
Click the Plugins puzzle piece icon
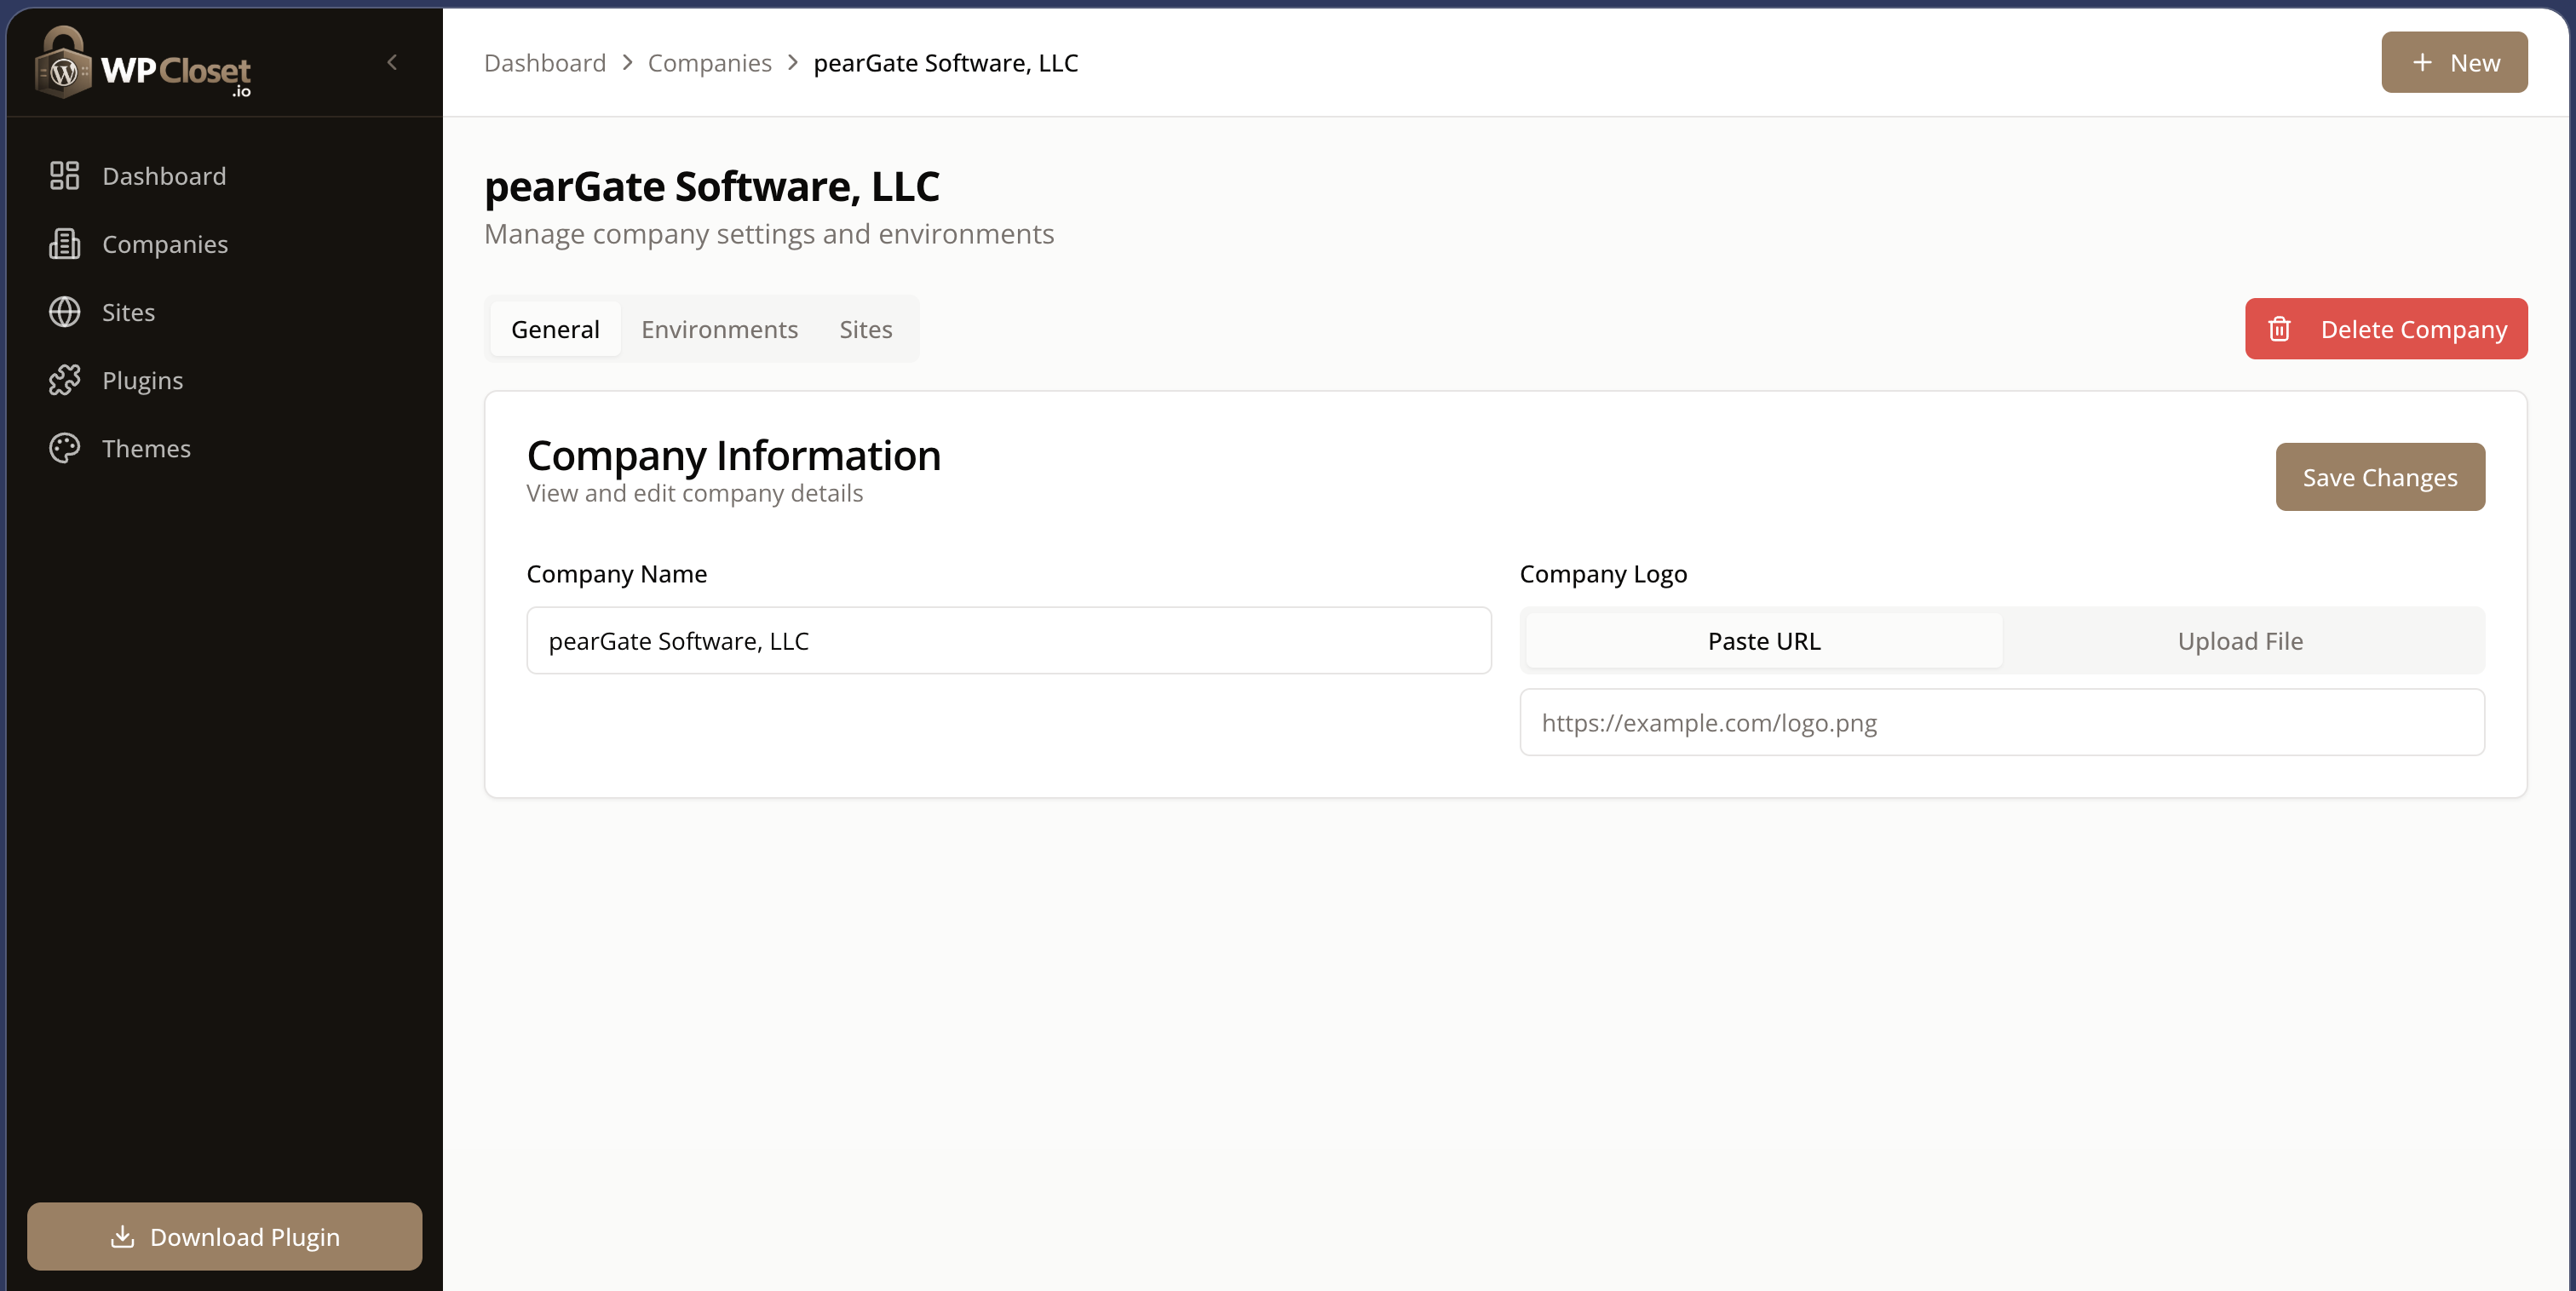pyautogui.click(x=65, y=380)
